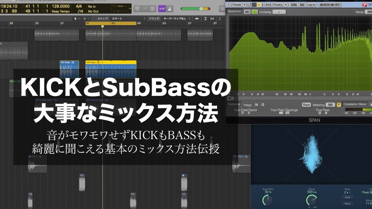Image resolution: width=372 pixels, height=209 pixels.
Task: Click the spectrum scroll left arrow
Action: pyautogui.click(x=230, y=98)
